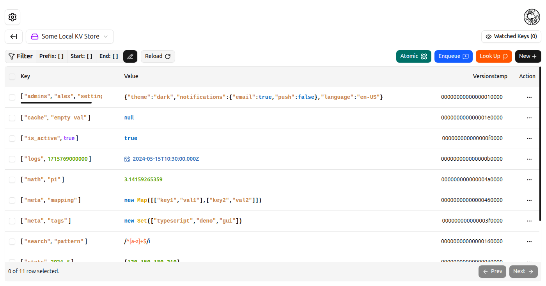Screen dimensions: 546x286
Task: Click versionstamp 000000000000004a0000
Action: 472,180
